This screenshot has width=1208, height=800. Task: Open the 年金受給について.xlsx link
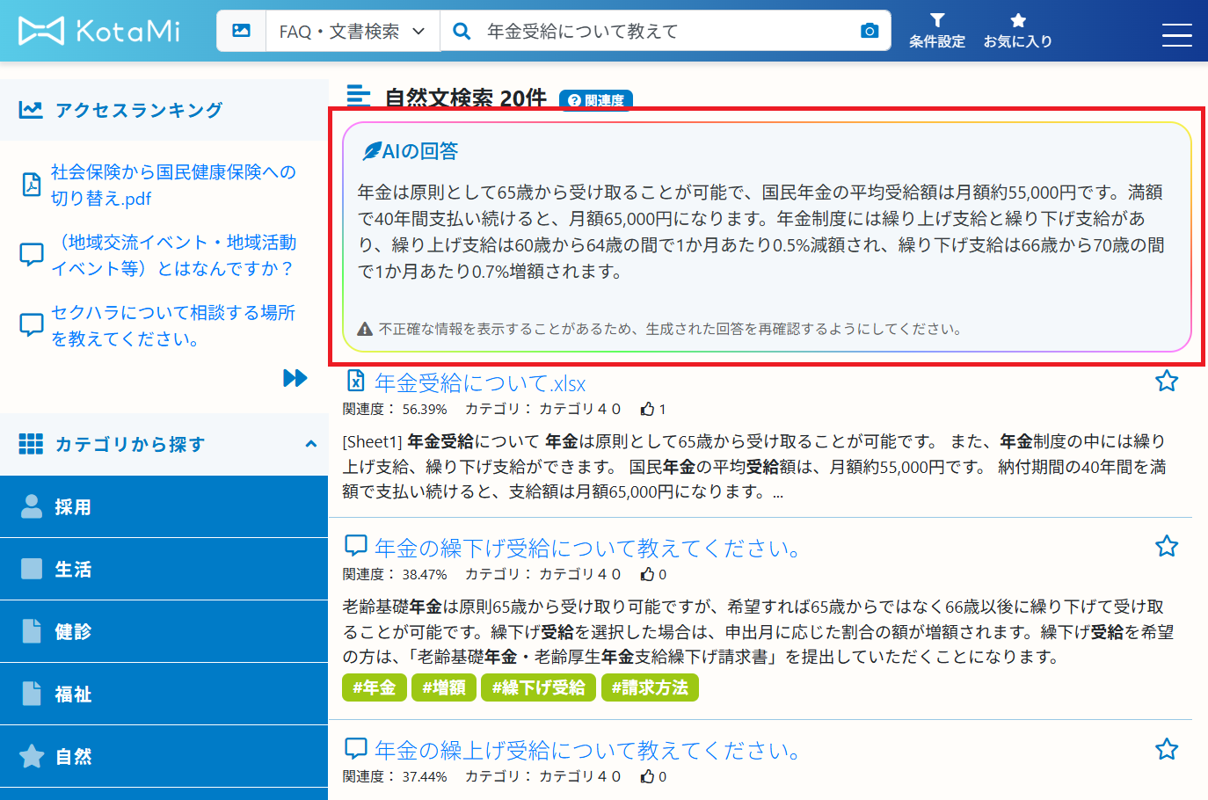479,383
